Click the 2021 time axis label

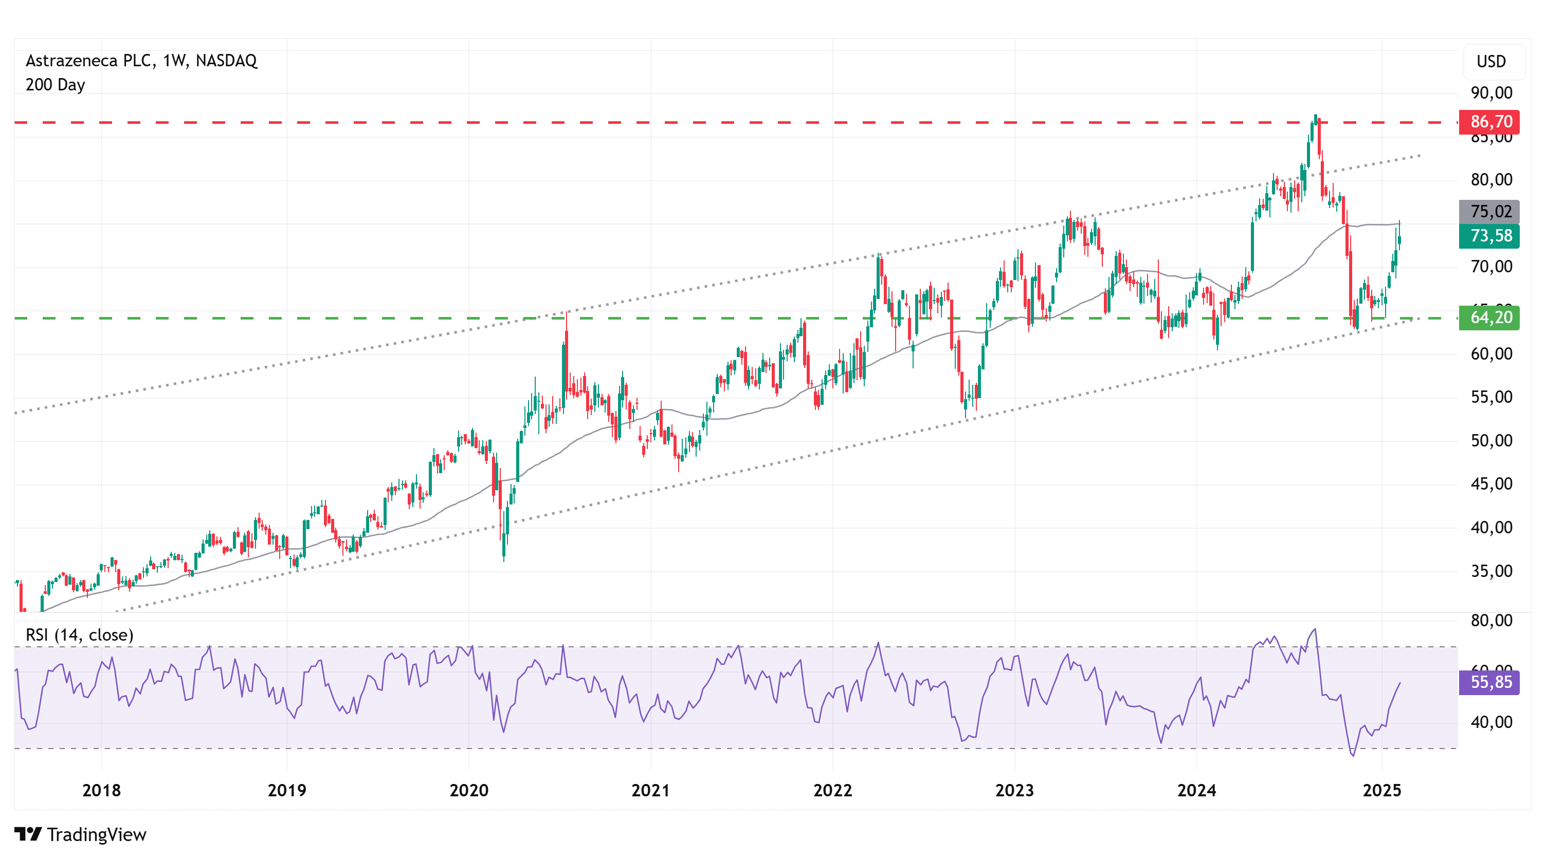650,791
